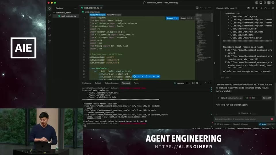This screenshot has width=276, height=155.
Task: Click the Accept All Changes button
Action: pyautogui.click(x=97, y=15)
